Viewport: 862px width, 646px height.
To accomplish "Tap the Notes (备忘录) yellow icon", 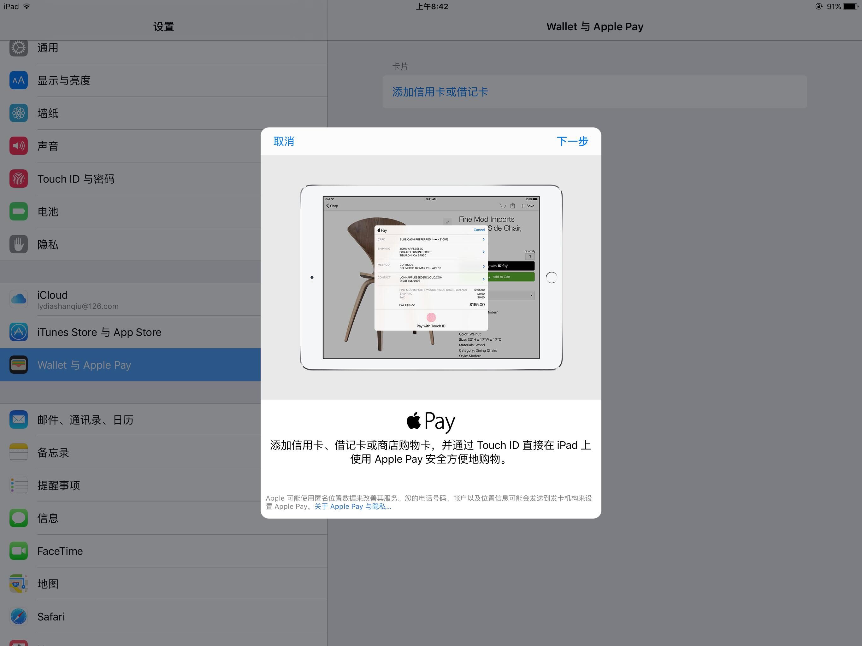I will [x=18, y=452].
